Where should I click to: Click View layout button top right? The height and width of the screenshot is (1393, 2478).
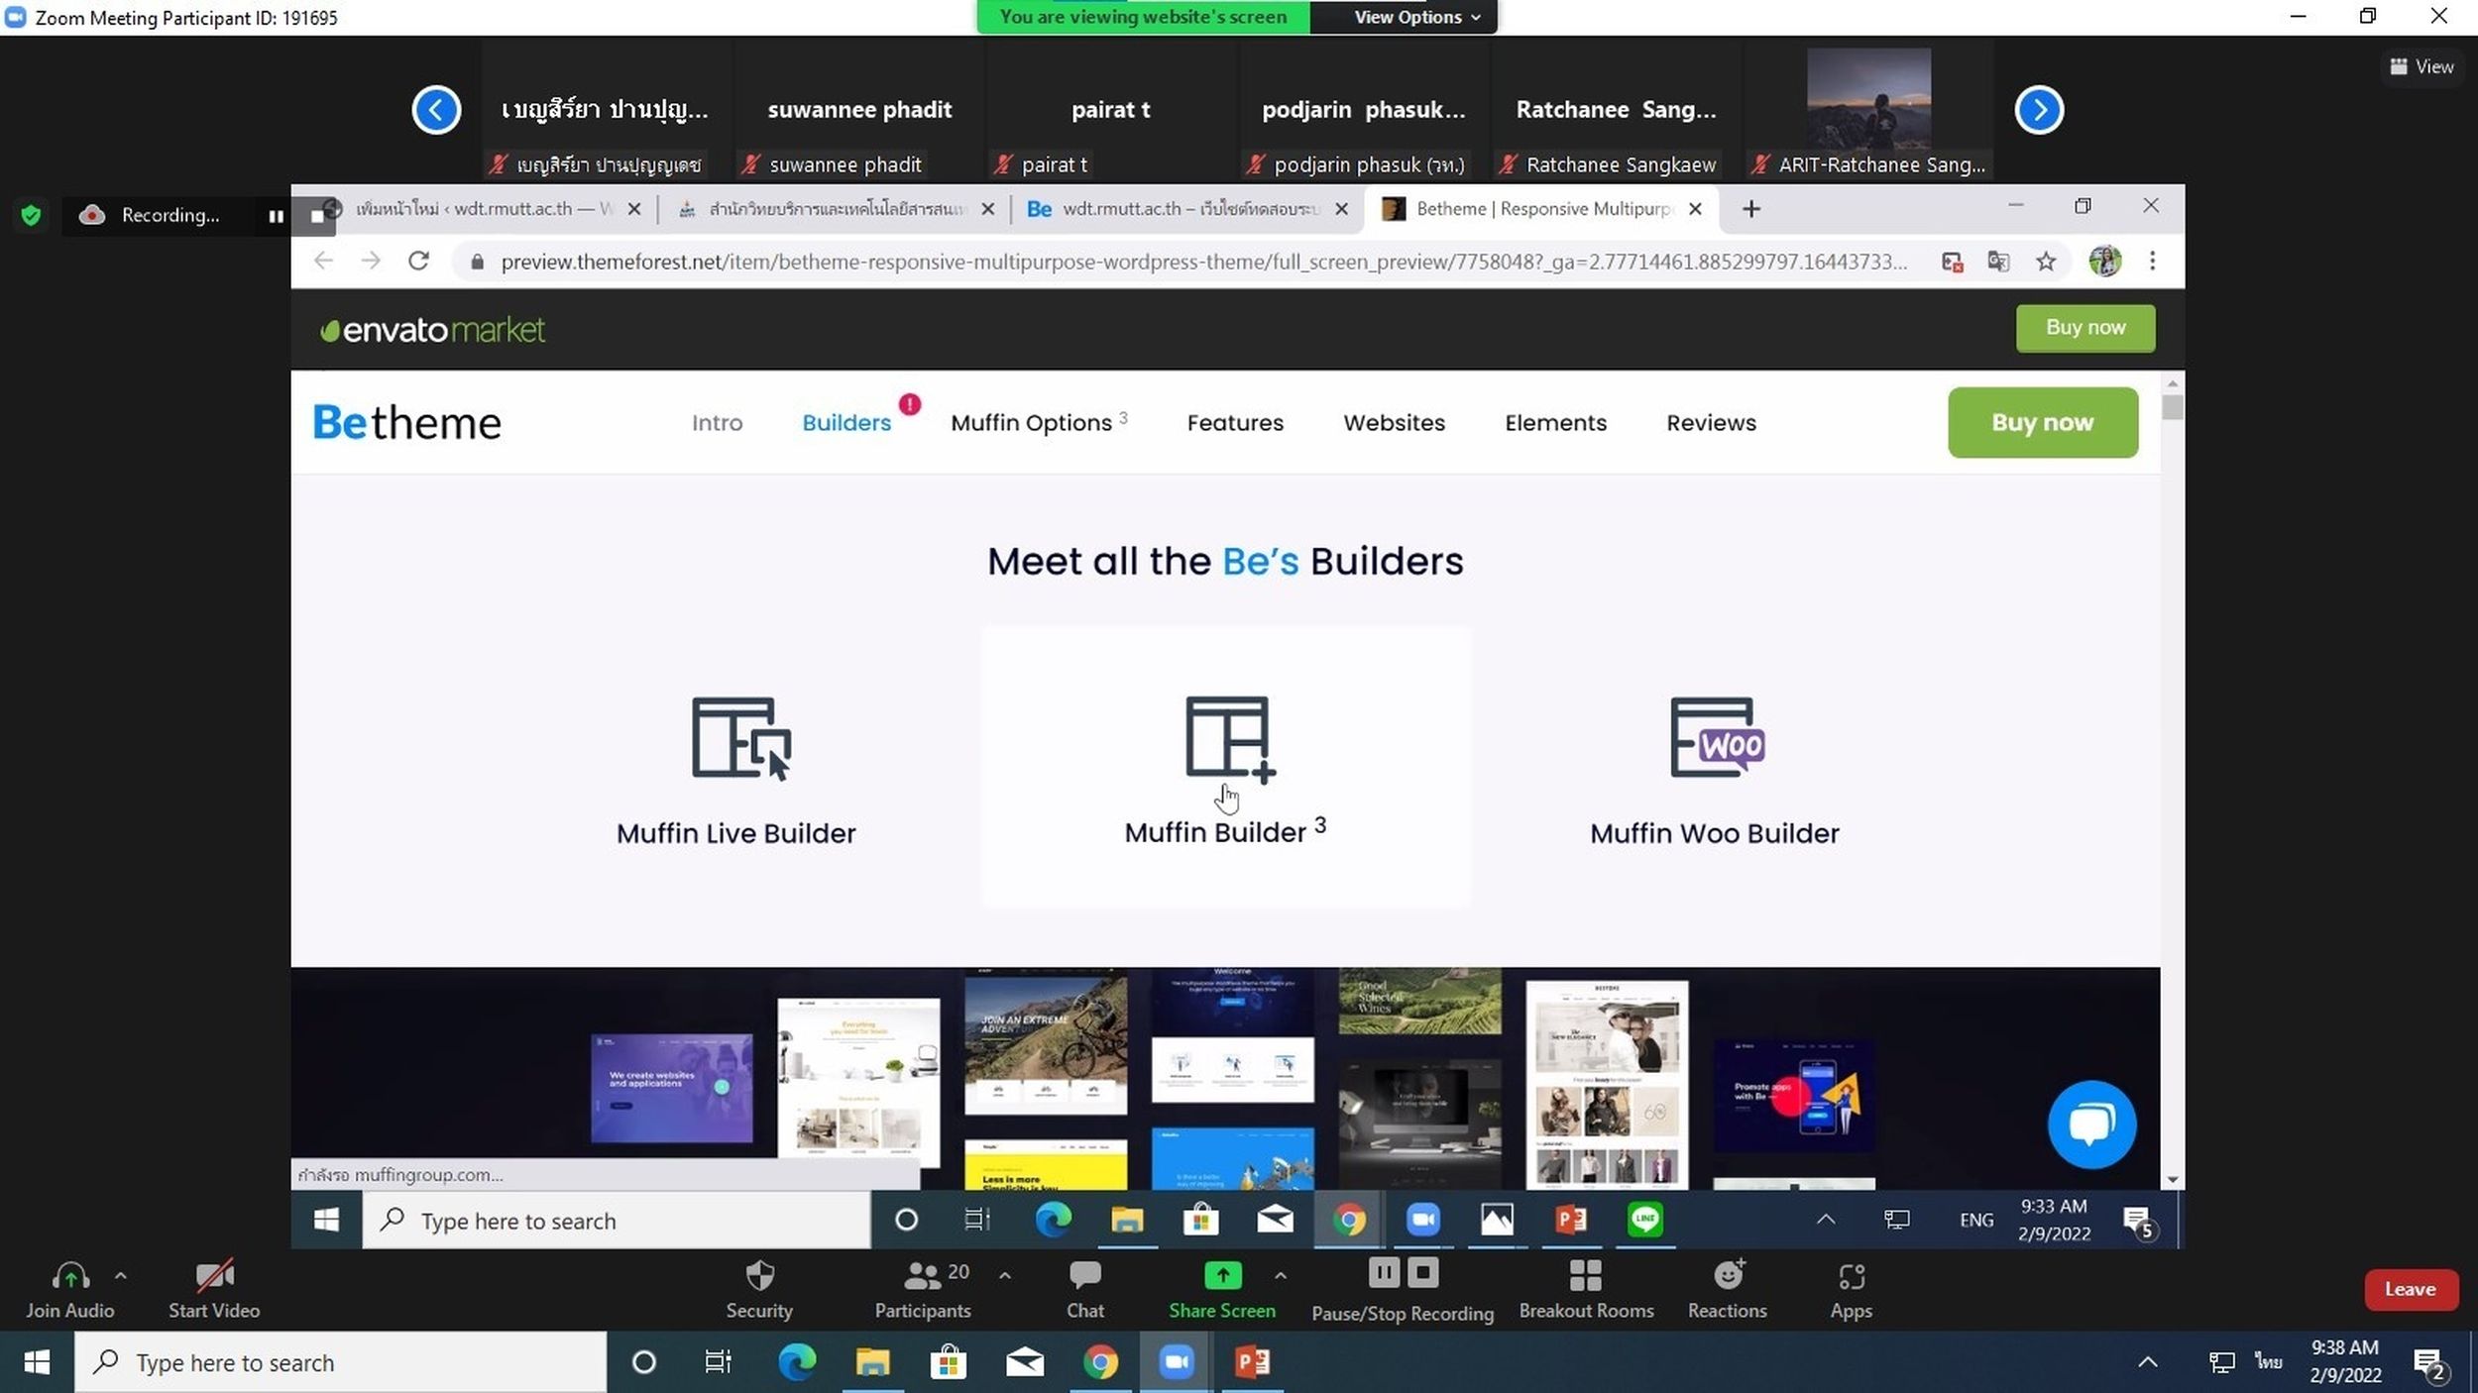tap(2422, 66)
